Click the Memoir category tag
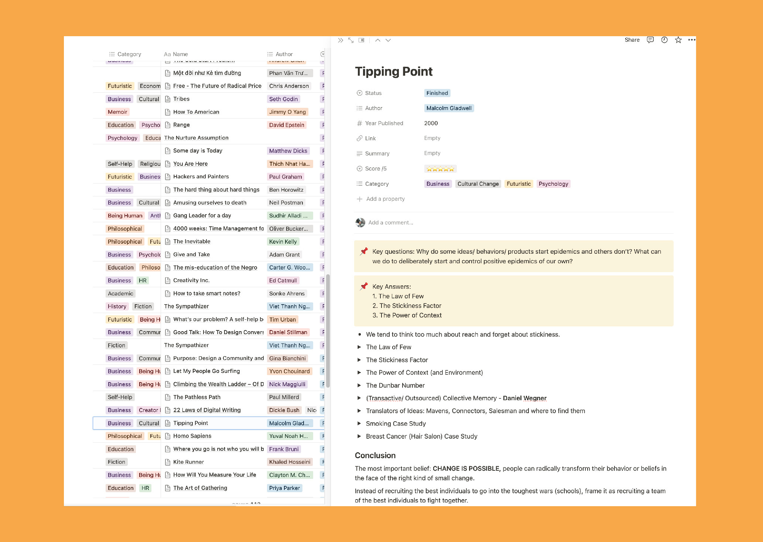This screenshot has height=542, width=763. [x=117, y=112]
